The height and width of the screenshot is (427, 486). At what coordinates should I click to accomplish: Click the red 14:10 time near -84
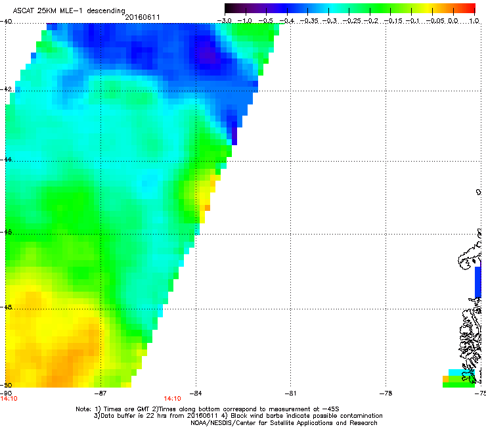tap(172, 399)
